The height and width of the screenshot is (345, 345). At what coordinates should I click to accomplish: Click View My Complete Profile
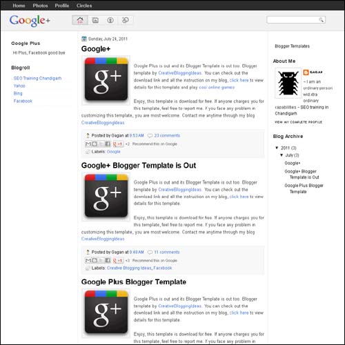pyautogui.click(x=298, y=122)
